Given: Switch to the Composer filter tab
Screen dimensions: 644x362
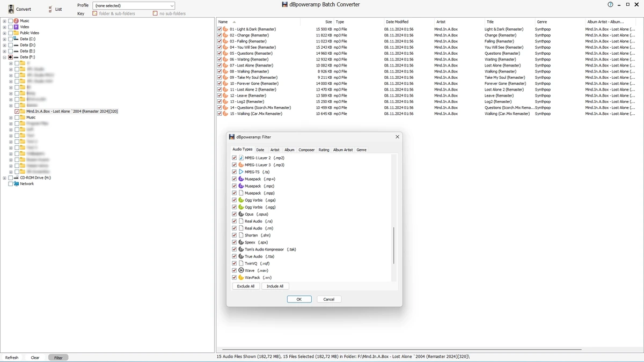Looking at the screenshot, I should coord(306,150).
